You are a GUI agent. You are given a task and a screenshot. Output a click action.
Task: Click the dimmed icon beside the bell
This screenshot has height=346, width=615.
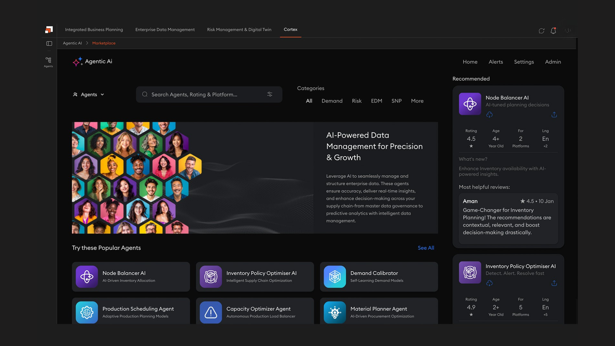[568, 31]
